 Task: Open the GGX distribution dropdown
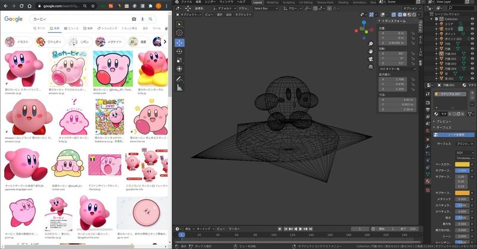(x=464, y=152)
